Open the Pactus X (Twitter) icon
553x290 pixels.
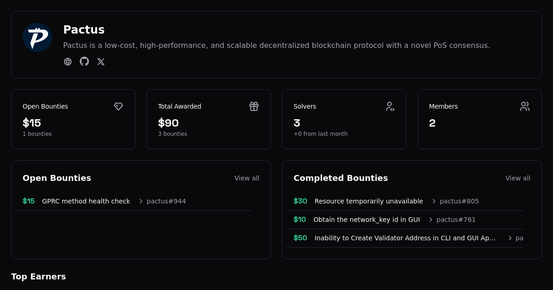101,62
